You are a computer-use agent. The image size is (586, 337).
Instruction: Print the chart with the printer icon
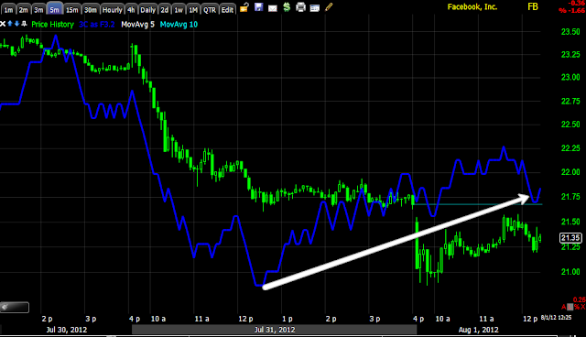[301, 7]
